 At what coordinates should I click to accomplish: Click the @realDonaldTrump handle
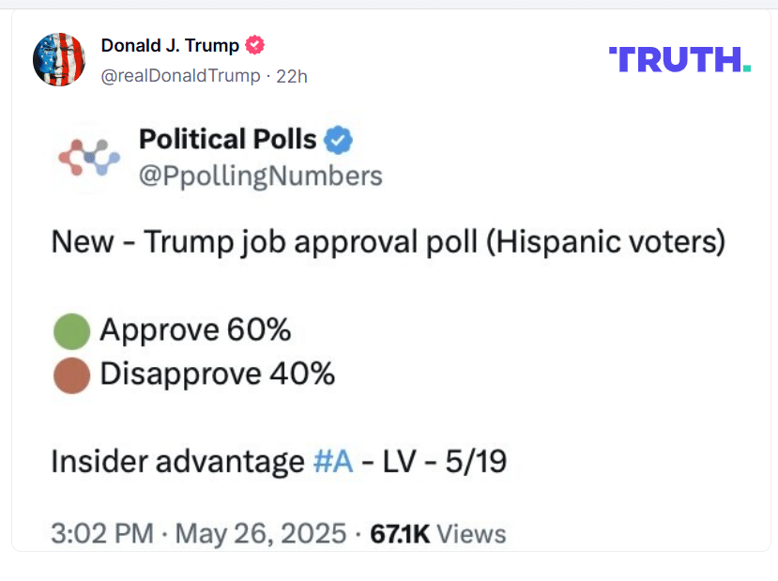(x=180, y=76)
